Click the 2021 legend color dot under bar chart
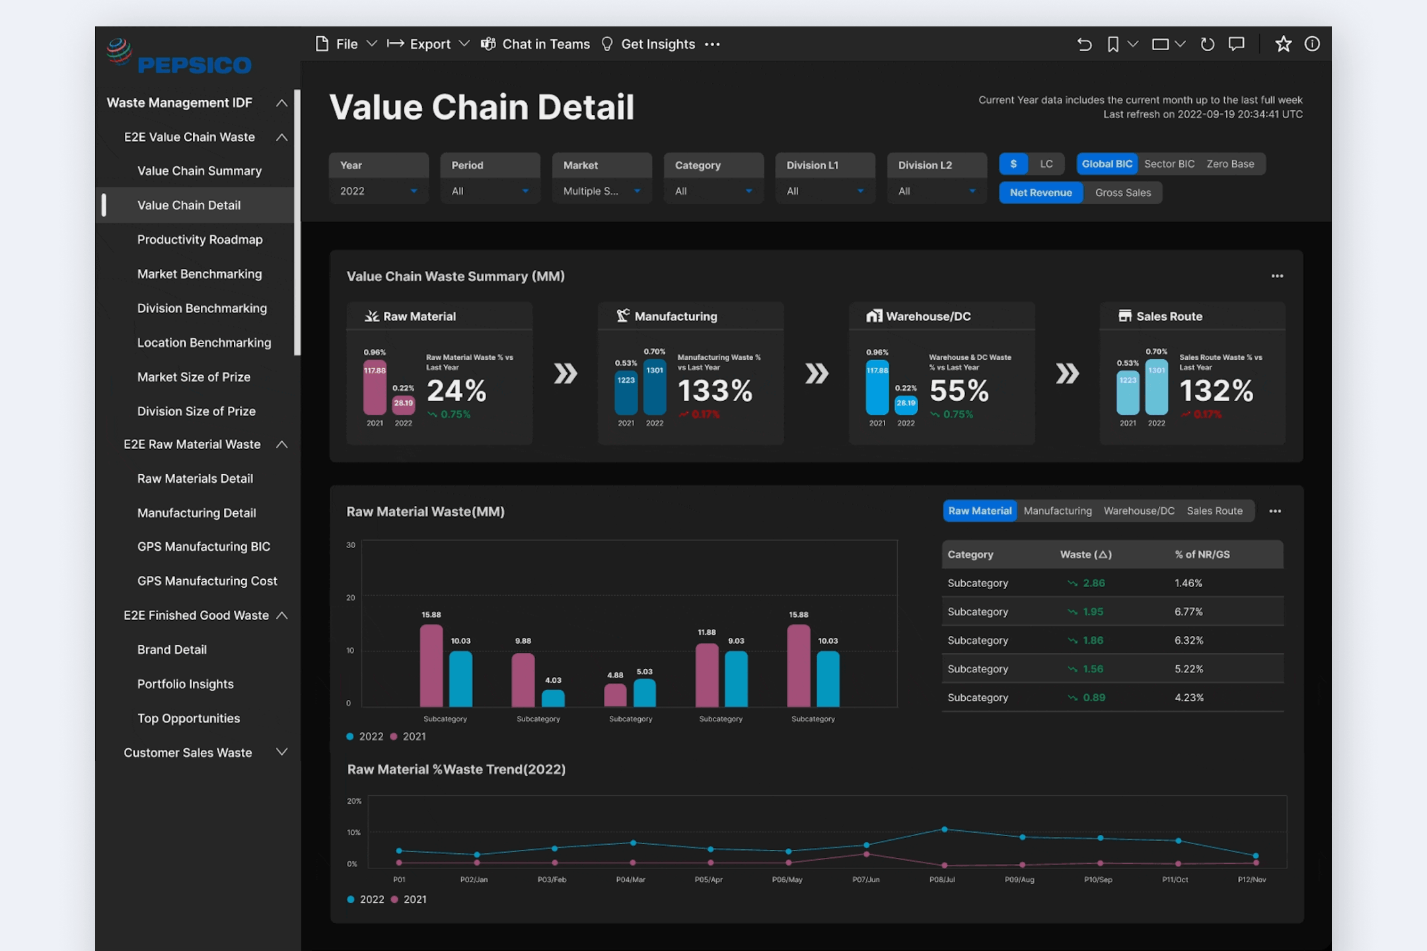 pos(394,736)
